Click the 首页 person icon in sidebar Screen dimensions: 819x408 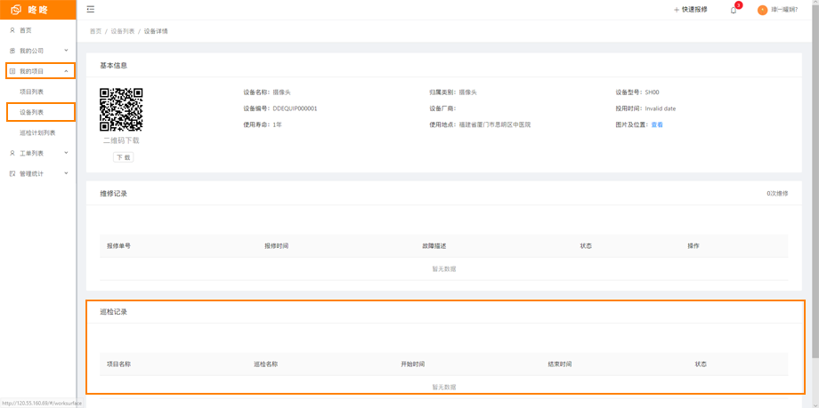point(12,30)
